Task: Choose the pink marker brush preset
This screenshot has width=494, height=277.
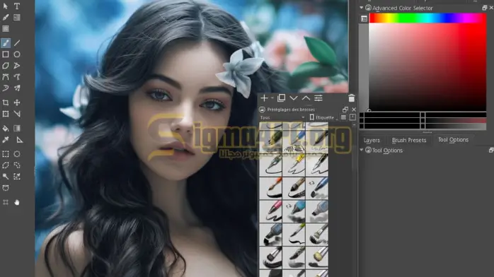Action: [270, 211]
